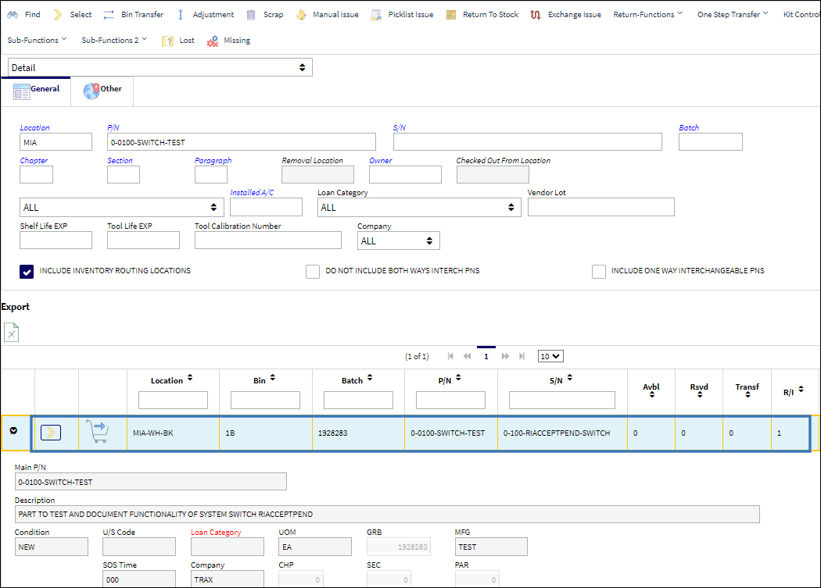Click the Select arrow icon
The width and height of the screenshot is (821, 588).
[x=58, y=15]
